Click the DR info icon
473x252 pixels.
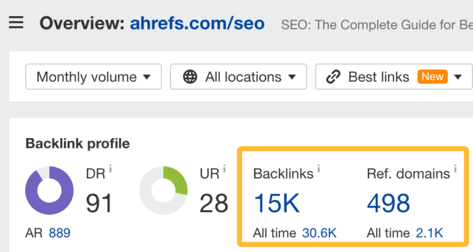pos(110,168)
